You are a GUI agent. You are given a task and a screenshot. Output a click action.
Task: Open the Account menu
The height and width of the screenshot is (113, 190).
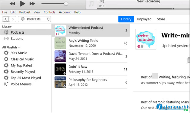[x=65, y=12]
